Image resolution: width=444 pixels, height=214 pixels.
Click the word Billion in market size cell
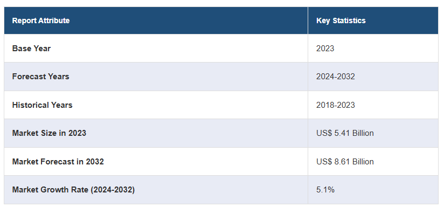pos(363,133)
